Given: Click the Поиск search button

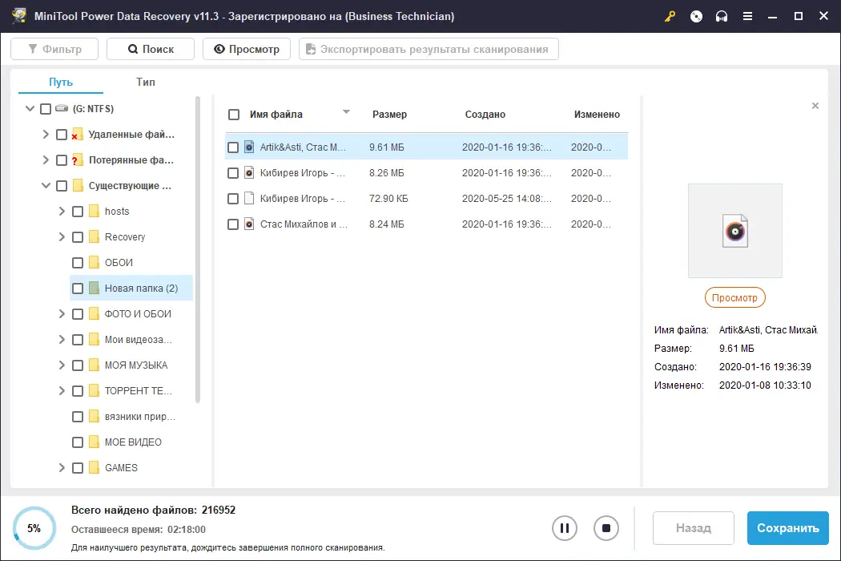Looking at the screenshot, I should pyautogui.click(x=151, y=49).
